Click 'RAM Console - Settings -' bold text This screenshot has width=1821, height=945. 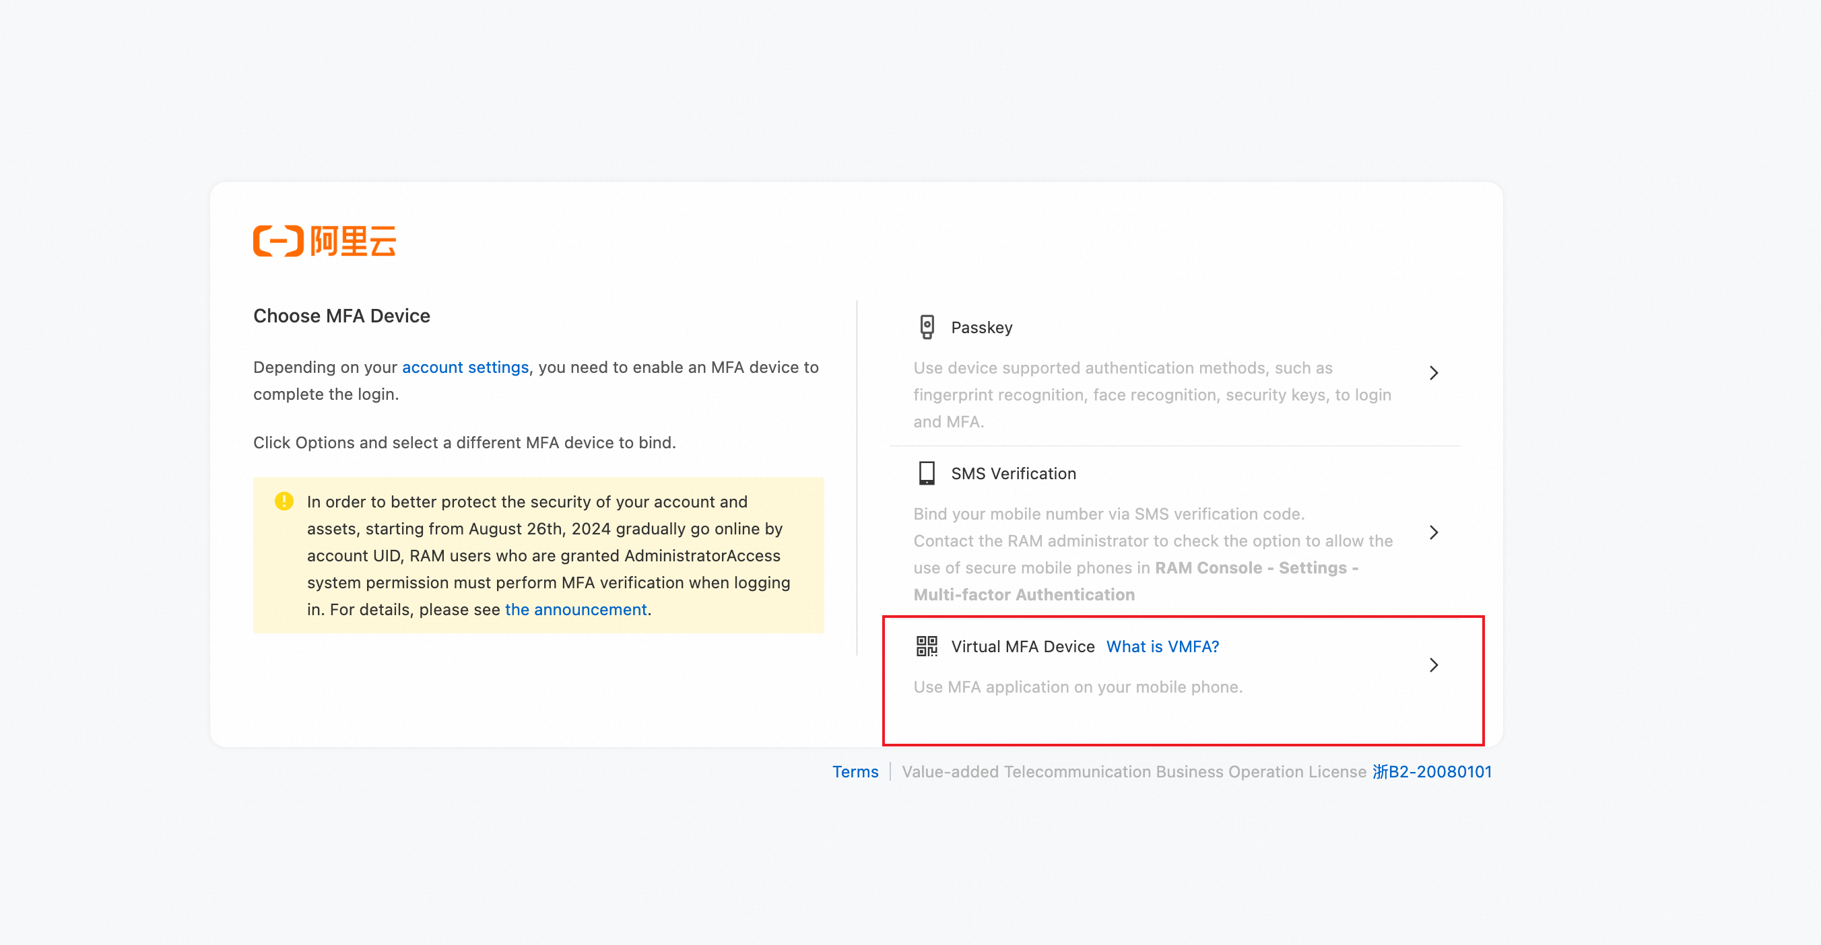click(x=1257, y=568)
